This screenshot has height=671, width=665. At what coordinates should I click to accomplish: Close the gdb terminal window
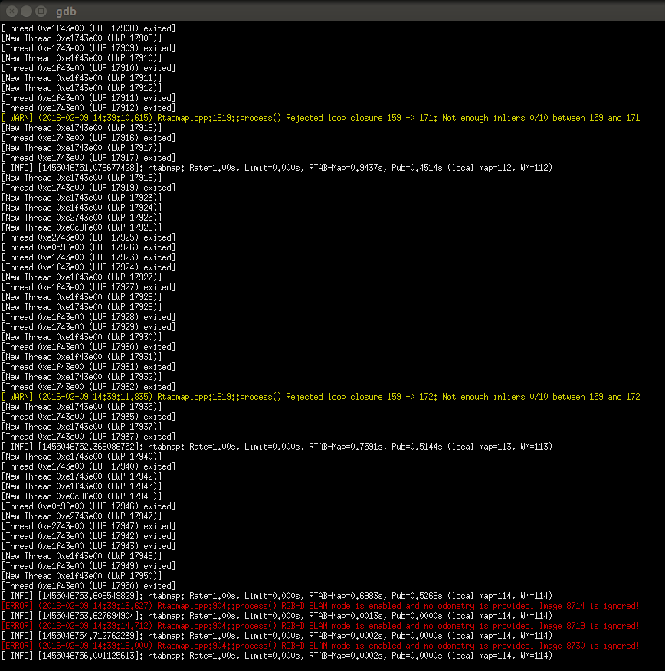pos(11,11)
